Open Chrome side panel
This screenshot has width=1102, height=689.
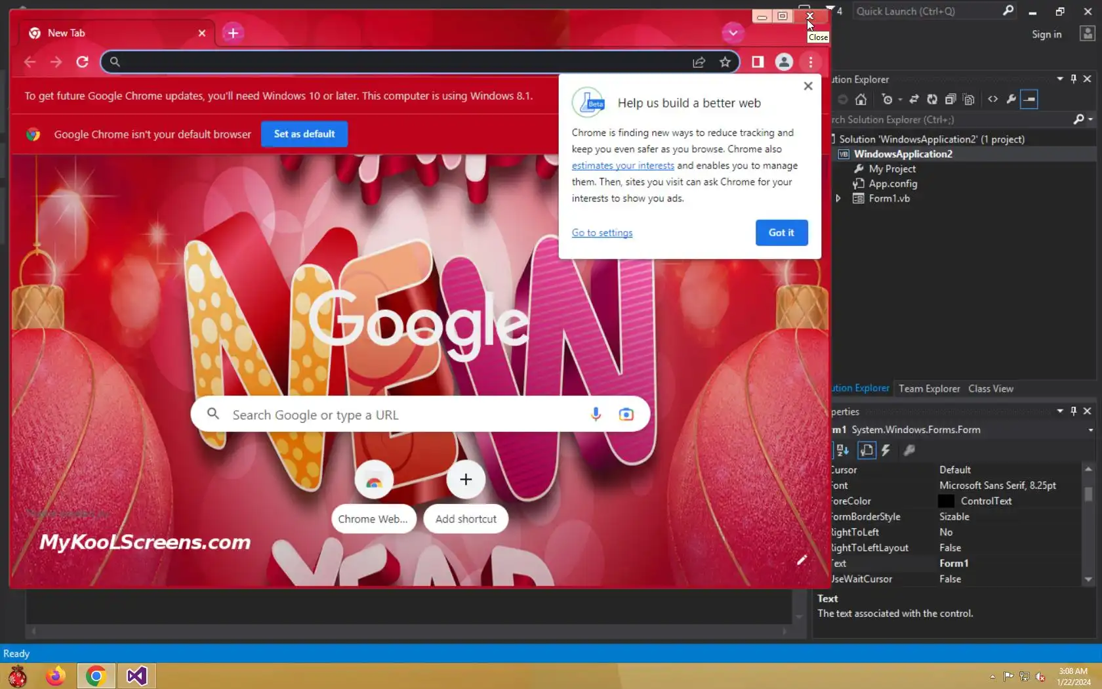point(758,62)
